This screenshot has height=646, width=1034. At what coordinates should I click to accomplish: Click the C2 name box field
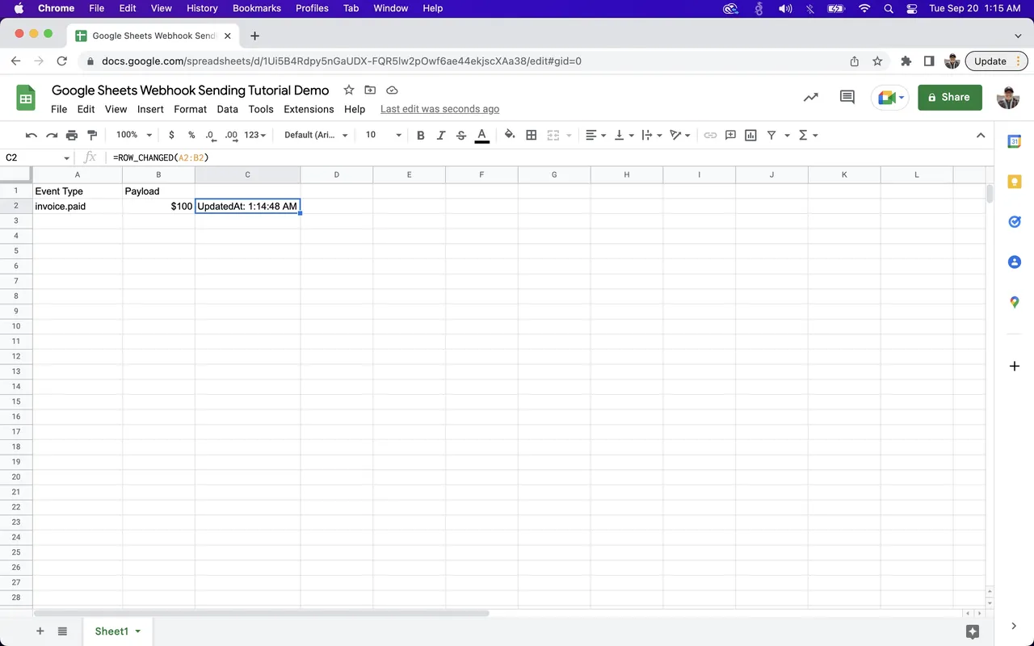click(37, 157)
